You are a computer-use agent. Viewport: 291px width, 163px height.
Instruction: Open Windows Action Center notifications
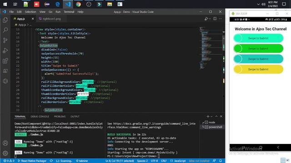[x=284, y=4]
